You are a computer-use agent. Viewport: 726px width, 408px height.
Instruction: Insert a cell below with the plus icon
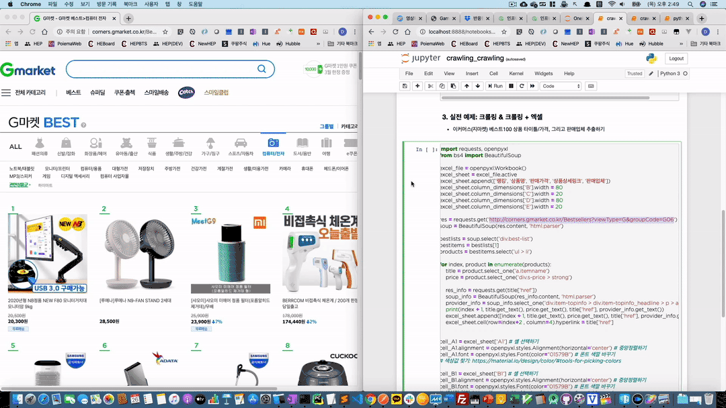pyautogui.click(x=417, y=86)
